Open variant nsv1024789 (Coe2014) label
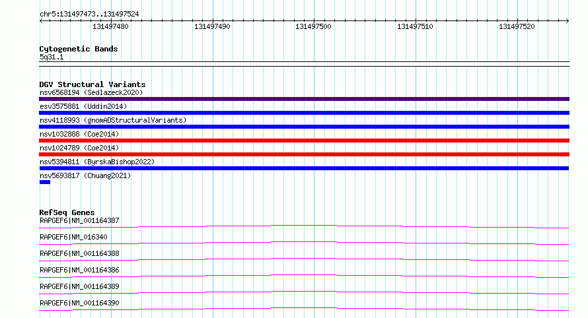 pos(79,148)
